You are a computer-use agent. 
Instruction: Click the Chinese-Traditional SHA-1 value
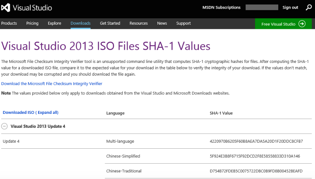[x=256, y=171]
